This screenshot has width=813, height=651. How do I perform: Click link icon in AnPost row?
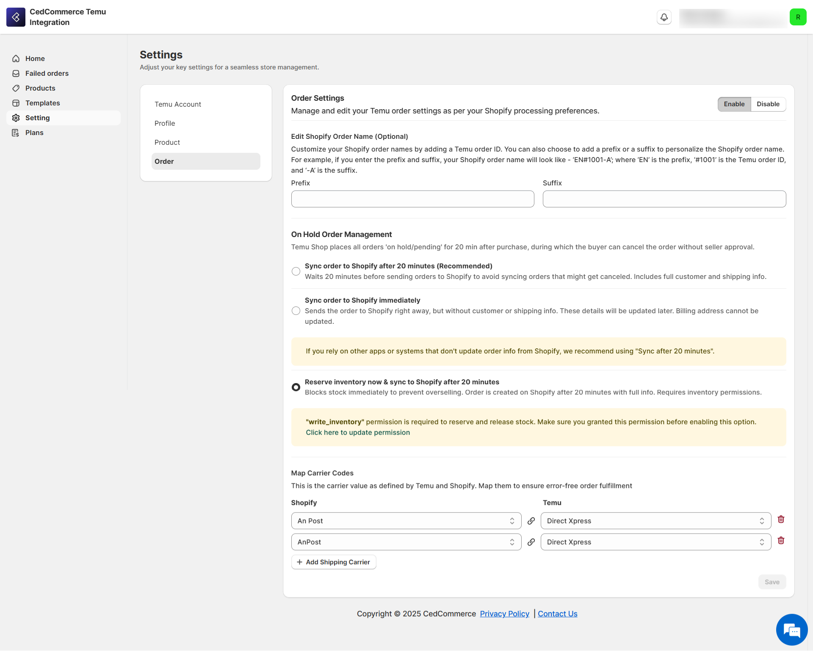click(x=531, y=542)
